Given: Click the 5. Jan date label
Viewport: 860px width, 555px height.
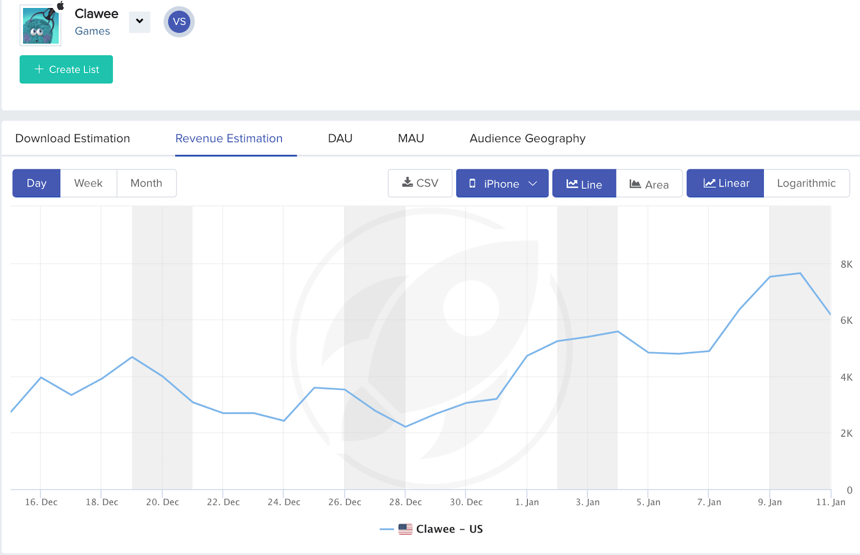Looking at the screenshot, I should [648, 502].
